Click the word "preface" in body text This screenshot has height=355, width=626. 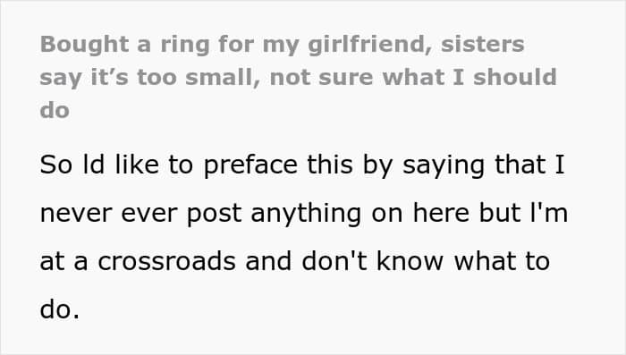[250, 165]
